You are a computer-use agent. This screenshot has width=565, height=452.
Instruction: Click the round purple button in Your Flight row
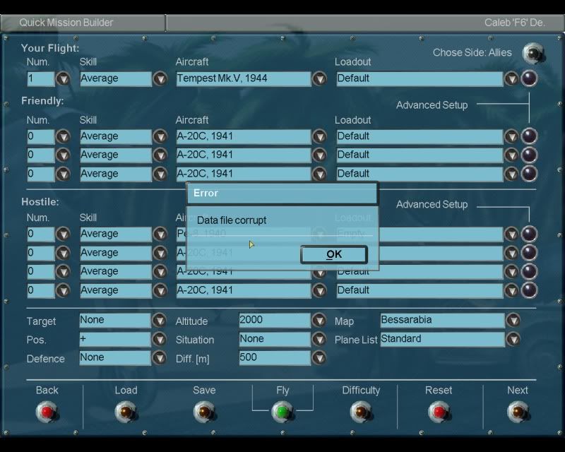(x=529, y=78)
